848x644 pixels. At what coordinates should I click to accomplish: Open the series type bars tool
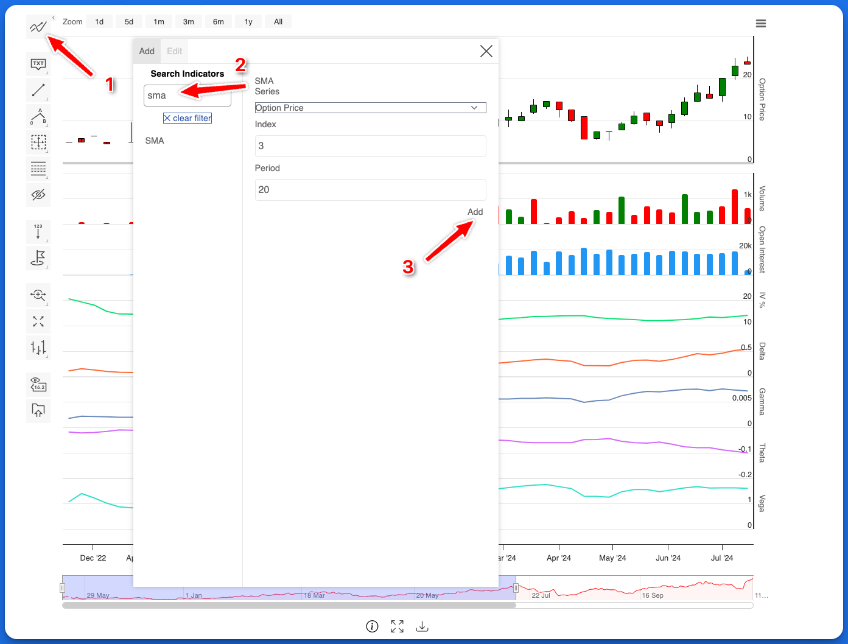[38, 348]
